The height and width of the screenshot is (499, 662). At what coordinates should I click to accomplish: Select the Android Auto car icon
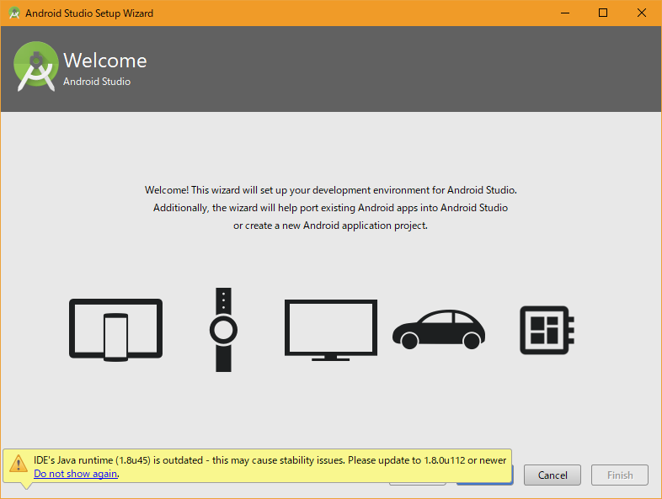(x=438, y=329)
